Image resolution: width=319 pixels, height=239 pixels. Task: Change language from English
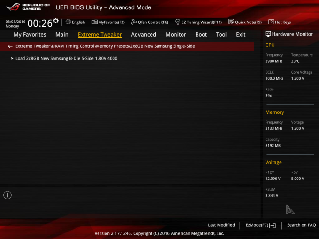pyautogui.click(x=78, y=22)
